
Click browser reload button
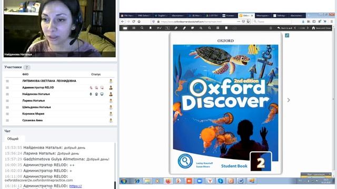pos(133,22)
